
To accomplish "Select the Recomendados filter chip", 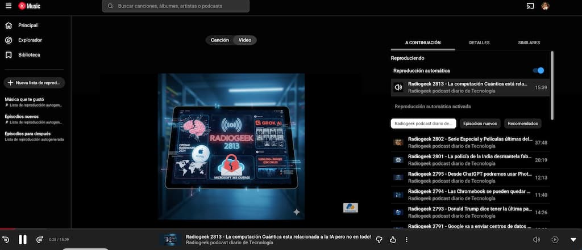I will pyautogui.click(x=522, y=123).
